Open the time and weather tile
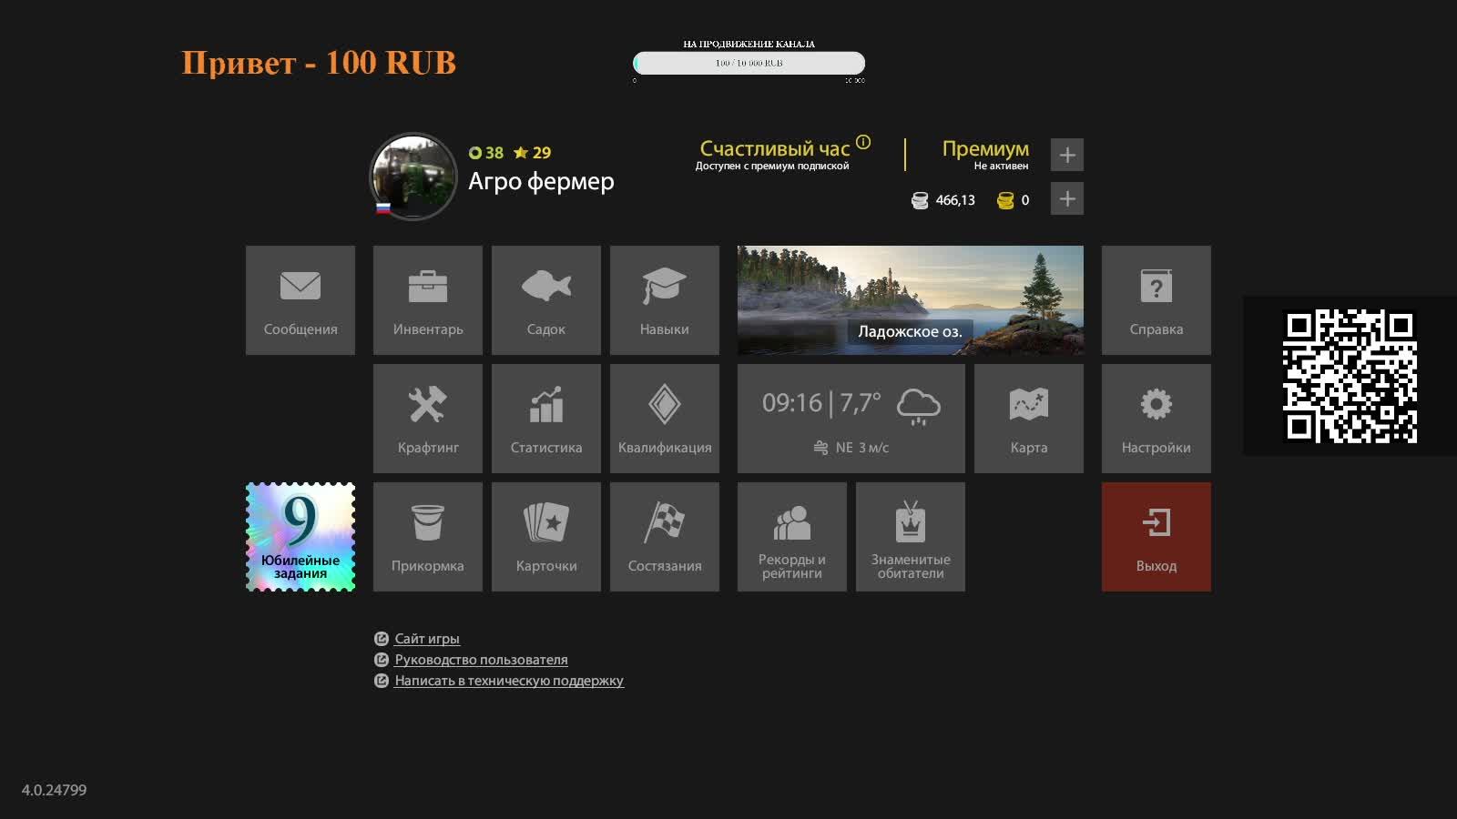Viewport: 1457px width, 819px height. click(x=851, y=419)
